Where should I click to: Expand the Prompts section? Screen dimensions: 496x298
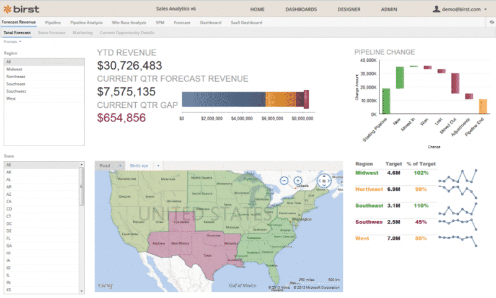point(12,42)
